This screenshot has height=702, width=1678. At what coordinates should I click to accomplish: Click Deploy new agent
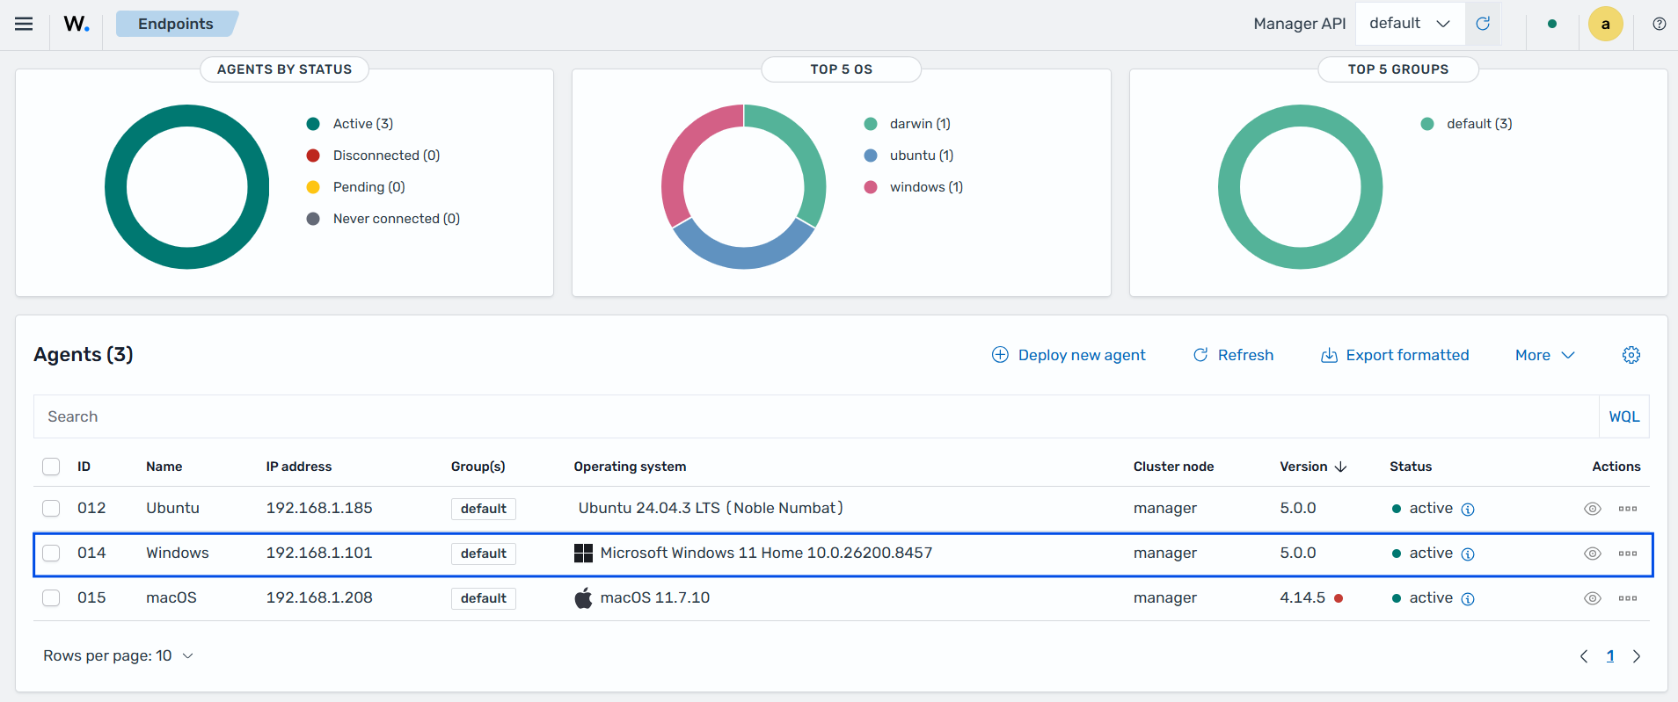[1069, 355]
